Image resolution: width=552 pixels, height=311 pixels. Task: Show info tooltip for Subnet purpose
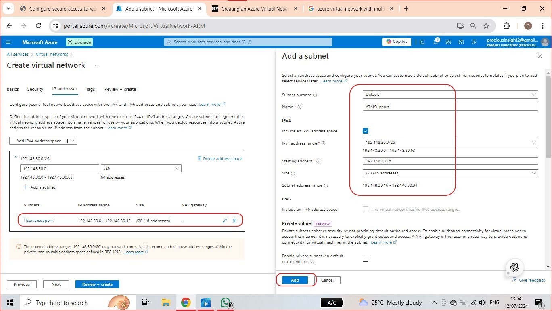[315, 95]
